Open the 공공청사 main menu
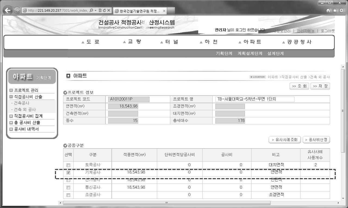348x208 pixels. point(297,42)
